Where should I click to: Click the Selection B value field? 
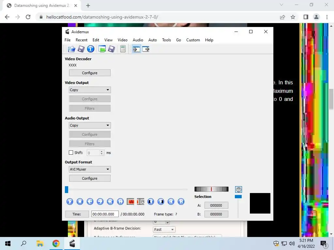216,214
